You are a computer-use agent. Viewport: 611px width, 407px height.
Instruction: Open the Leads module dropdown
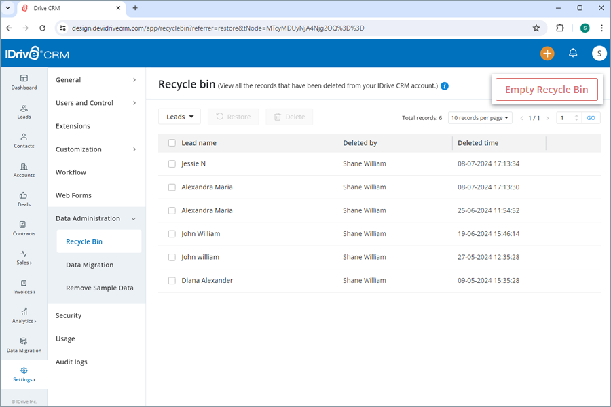179,117
